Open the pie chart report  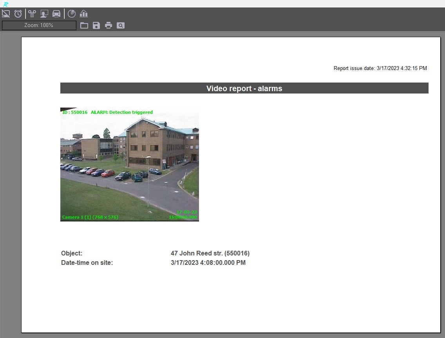(71, 14)
